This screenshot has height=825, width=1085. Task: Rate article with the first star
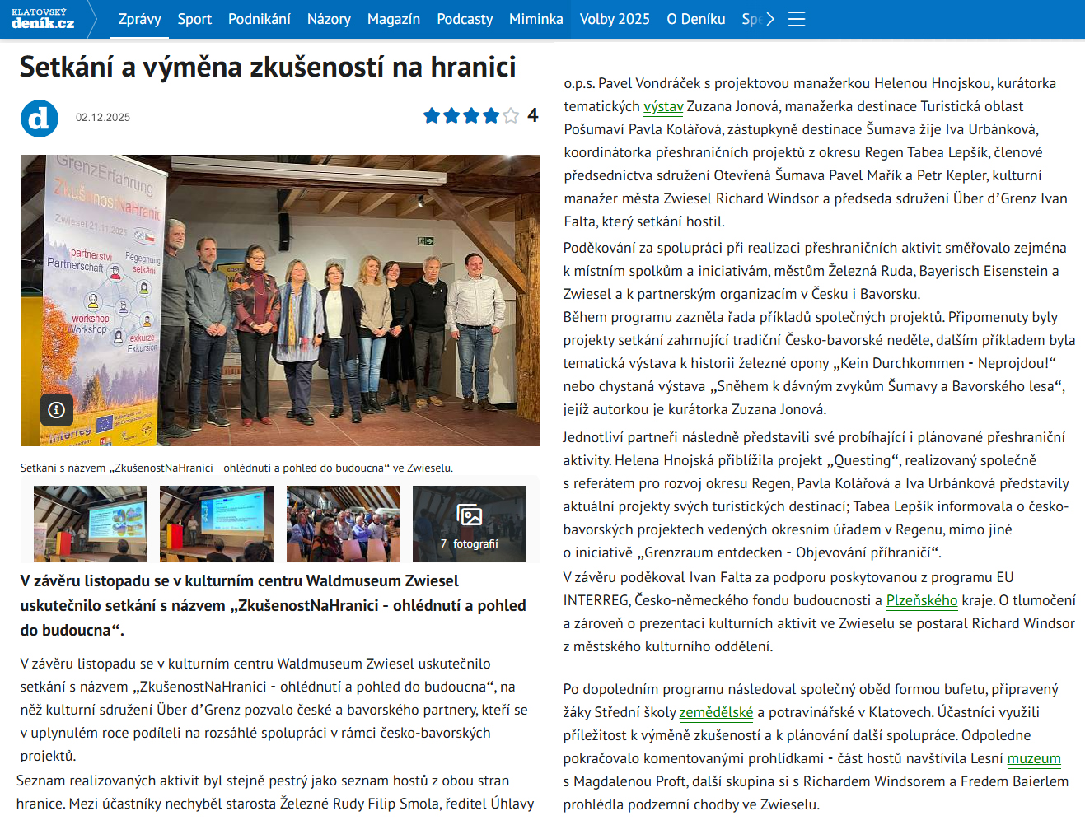[x=432, y=116]
